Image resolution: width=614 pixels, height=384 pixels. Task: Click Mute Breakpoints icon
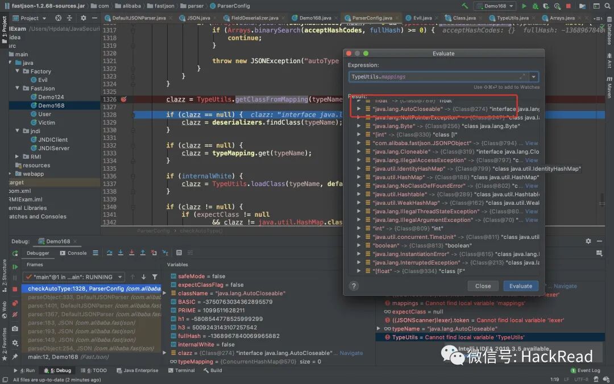click(15, 315)
